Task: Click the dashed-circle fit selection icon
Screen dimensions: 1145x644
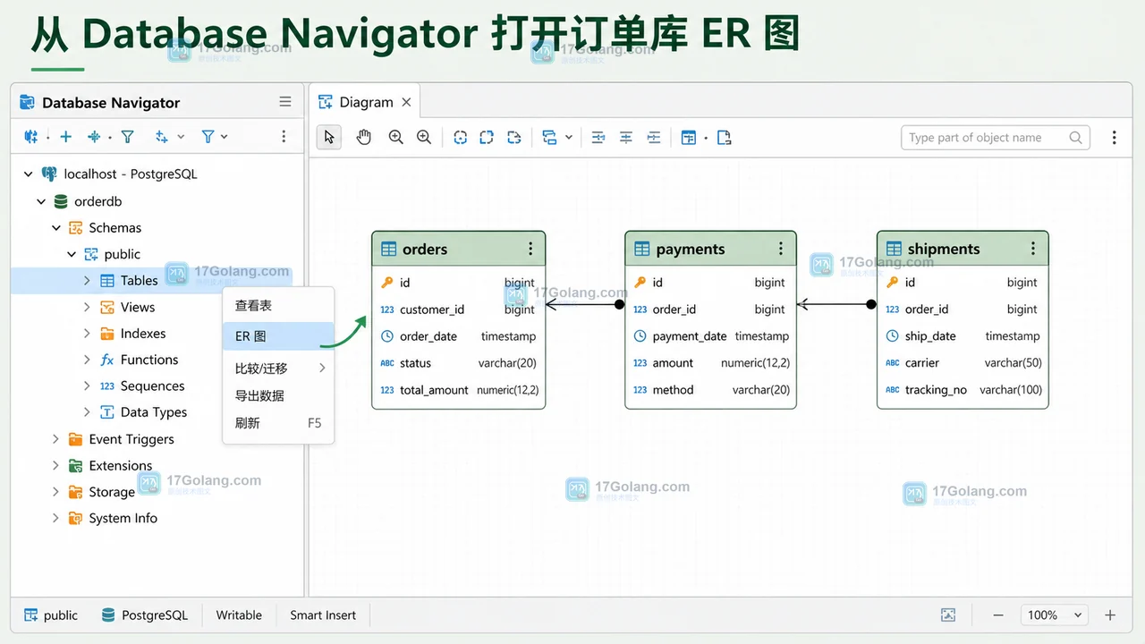Action: [460, 137]
